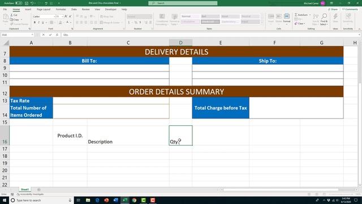Select the Bad cell style
The width and height of the screenshot is (362, 204).
(x=210, y=16)
